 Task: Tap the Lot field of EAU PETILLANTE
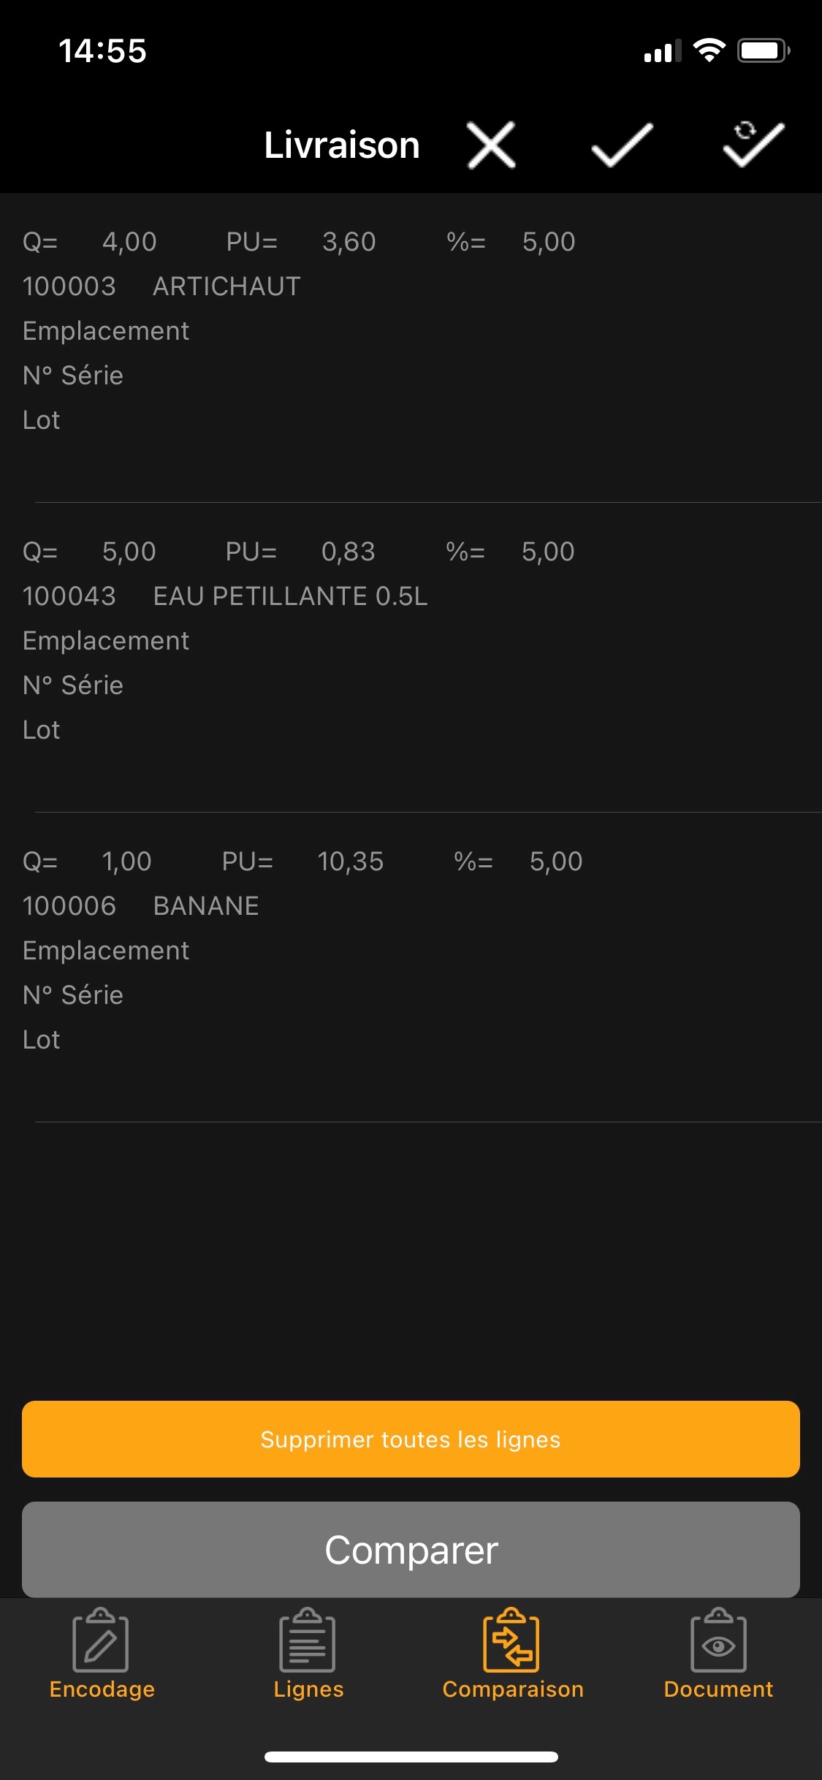click(x=42, y=730)
